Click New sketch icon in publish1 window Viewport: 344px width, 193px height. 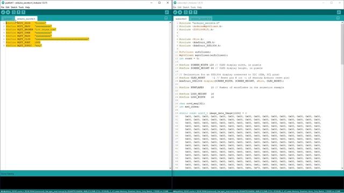coord(13,12)
